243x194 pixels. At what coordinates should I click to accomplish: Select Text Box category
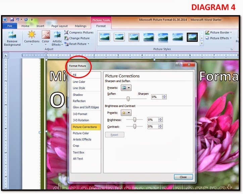[86, 152]
